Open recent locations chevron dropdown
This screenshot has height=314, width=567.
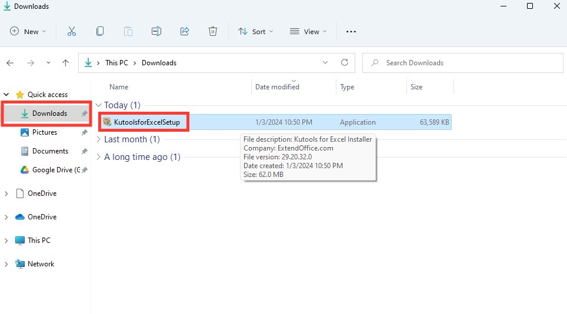[48, 63]
